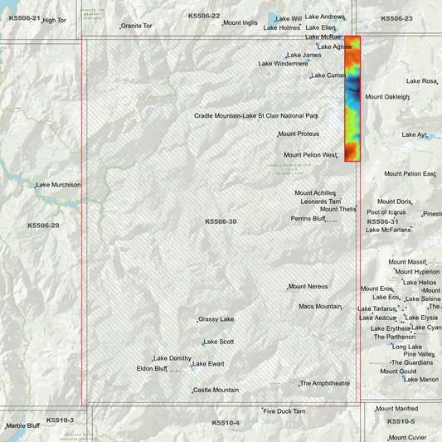Select the K5510-4 map tile label
The width and height of the screenshot is (442, 442).
pos(226,423)
